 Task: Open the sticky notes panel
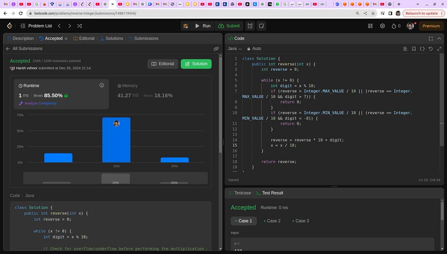(x=261, y=26)
